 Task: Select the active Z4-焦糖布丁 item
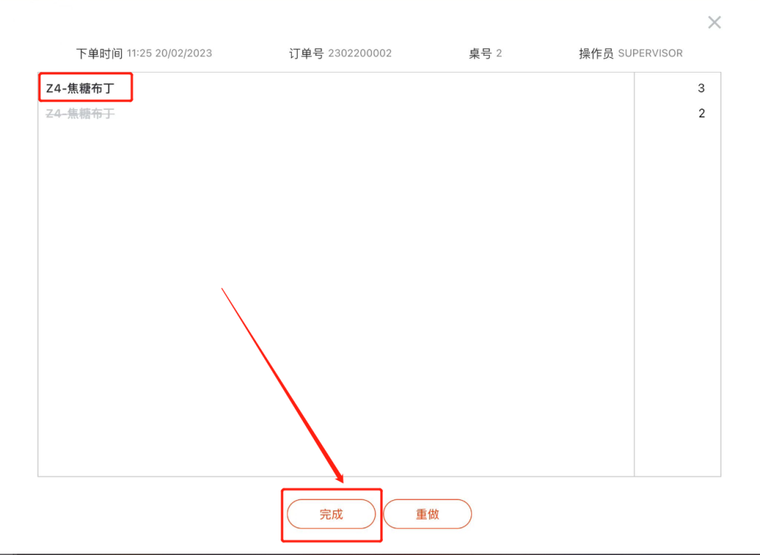(x=80, y=88)
